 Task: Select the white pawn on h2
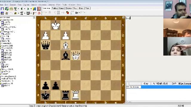pyautogui.click(x=46, y=35)
